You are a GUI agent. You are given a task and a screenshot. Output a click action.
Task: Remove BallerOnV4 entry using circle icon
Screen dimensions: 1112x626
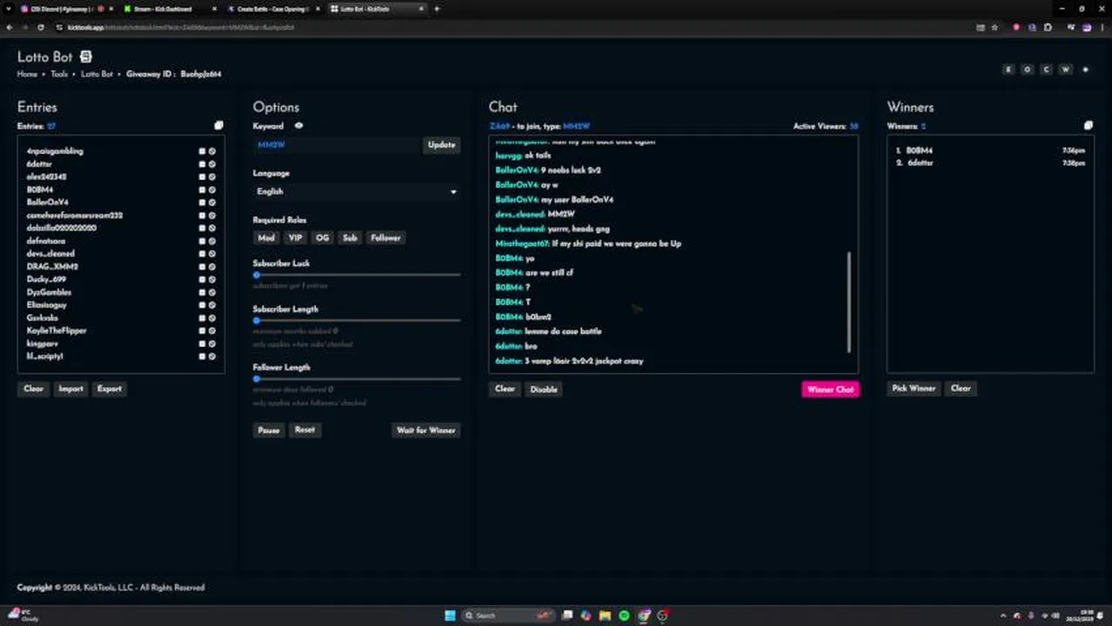211,202
